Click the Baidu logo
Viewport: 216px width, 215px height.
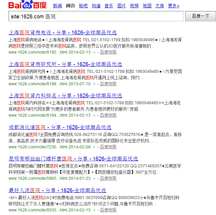click(x=28, y=5)
